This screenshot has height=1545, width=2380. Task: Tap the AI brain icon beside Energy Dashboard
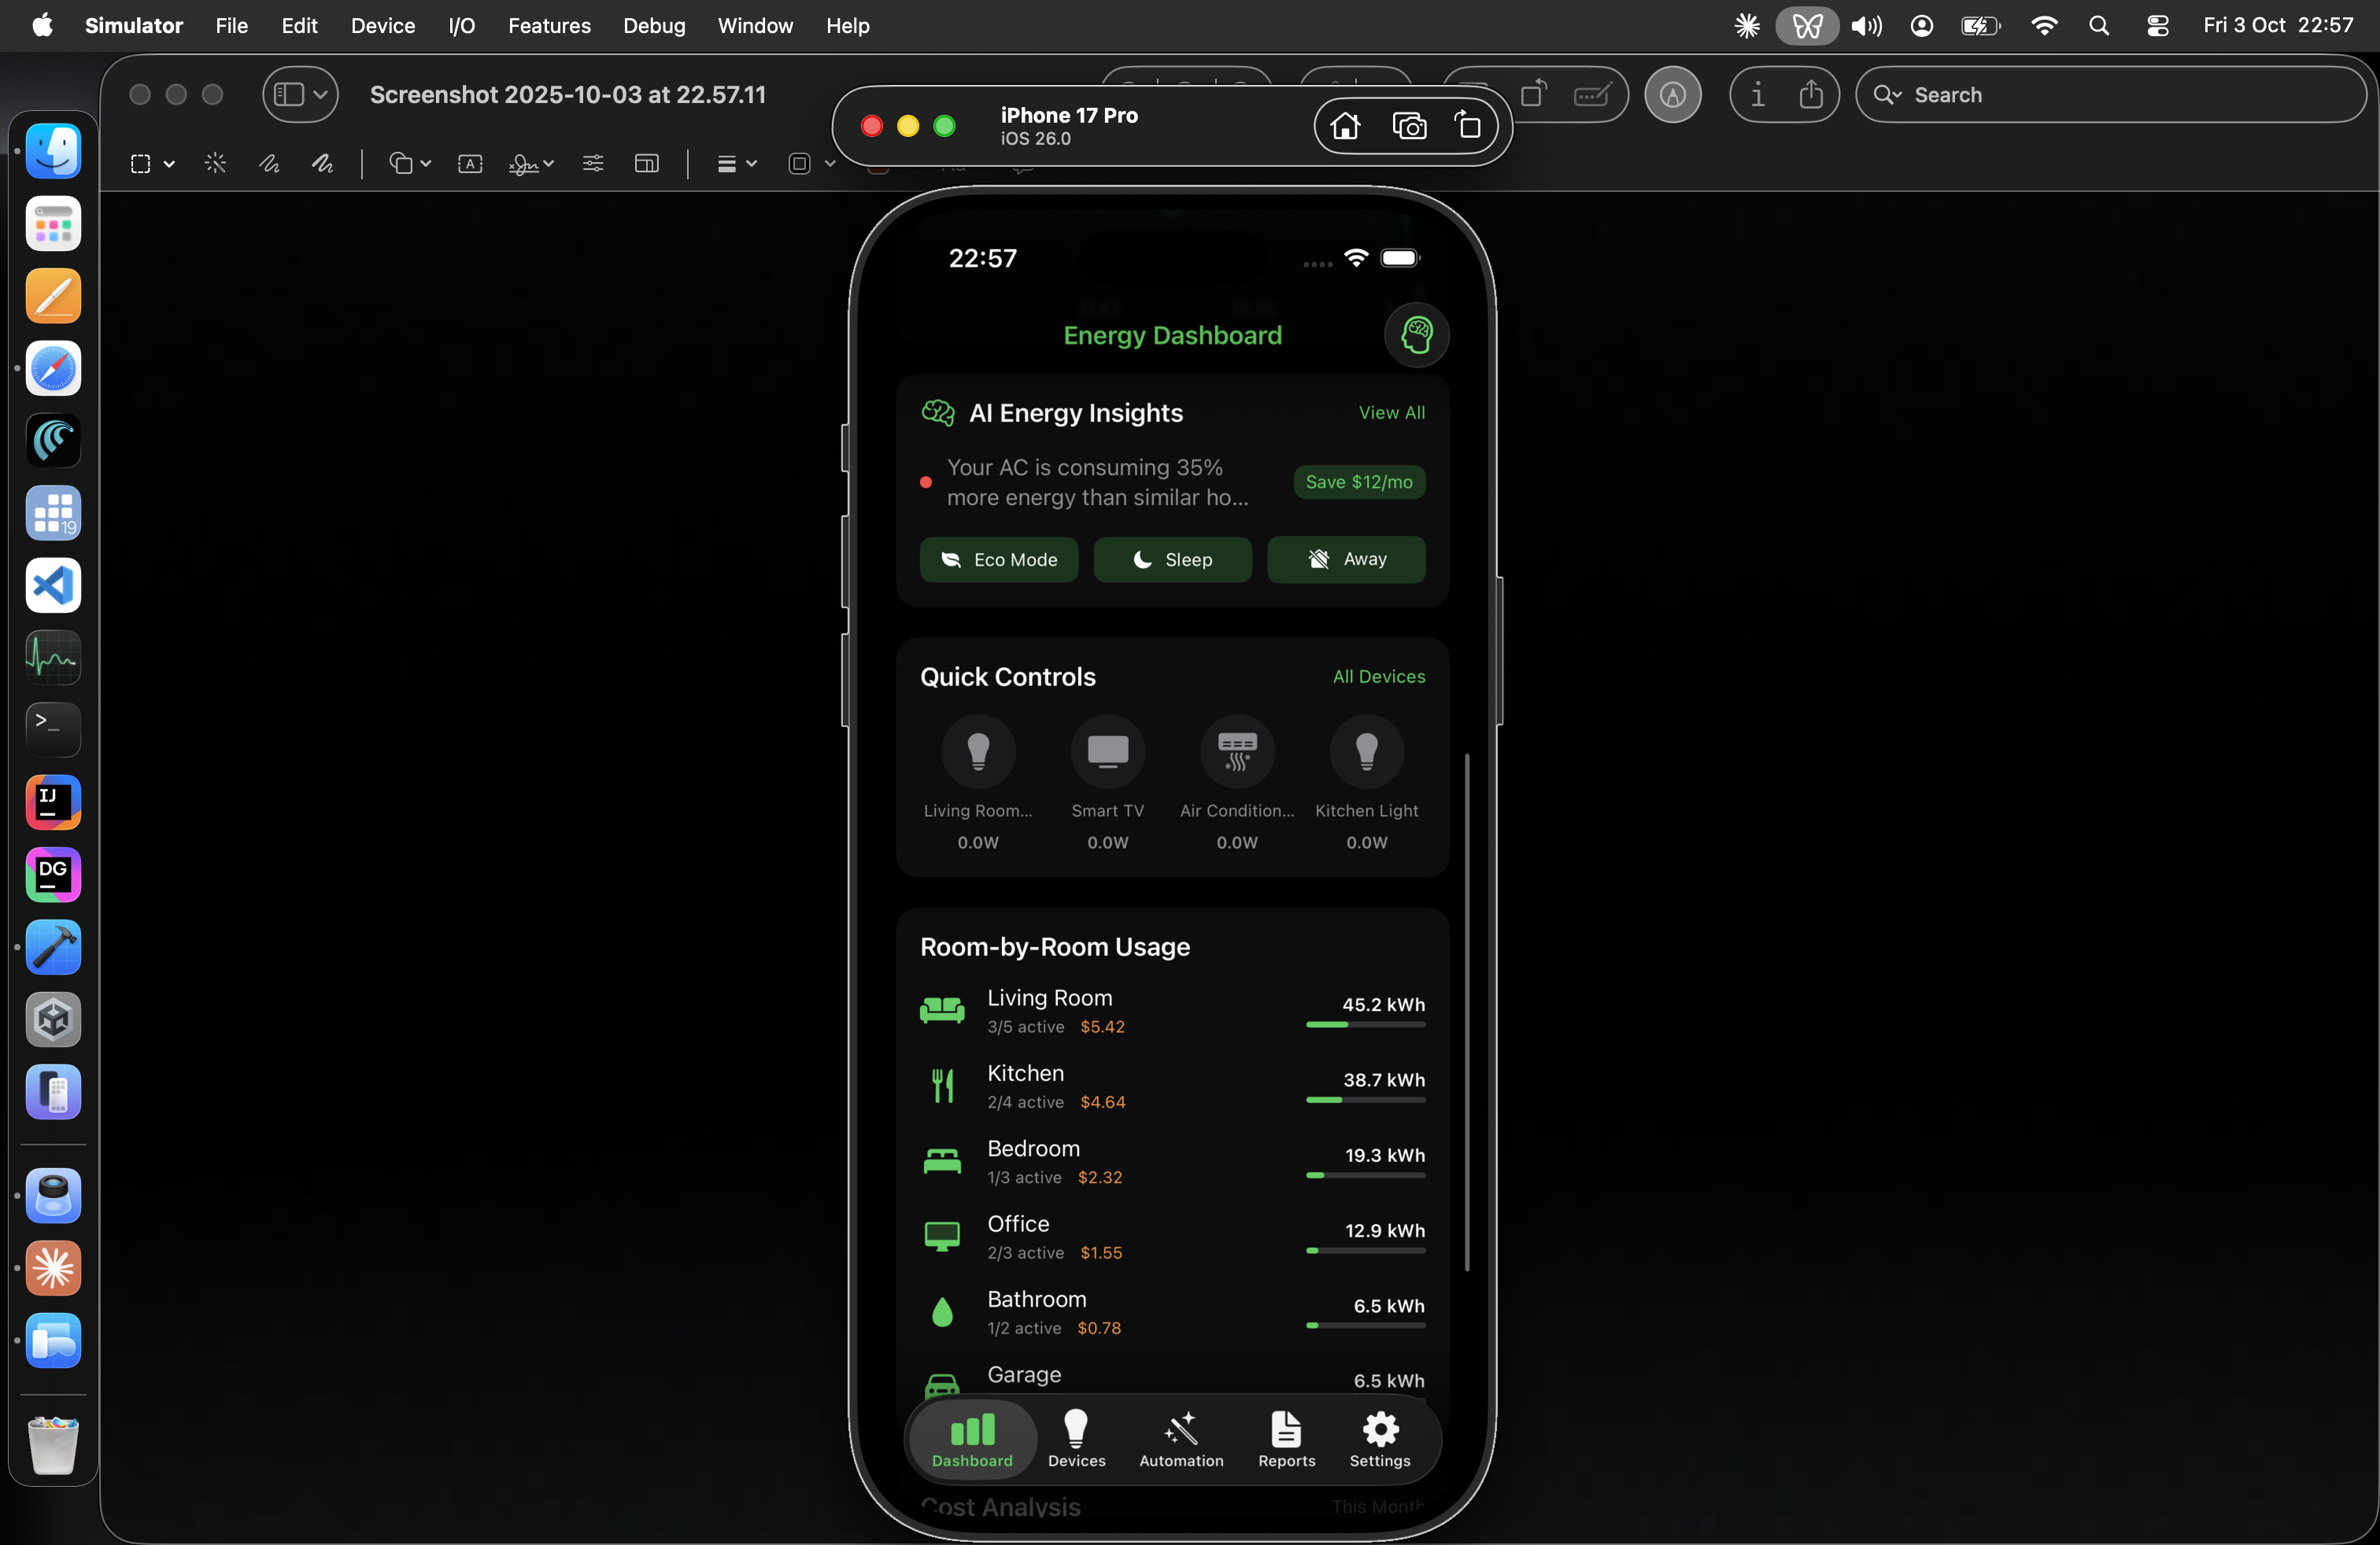coord(1416,335)
